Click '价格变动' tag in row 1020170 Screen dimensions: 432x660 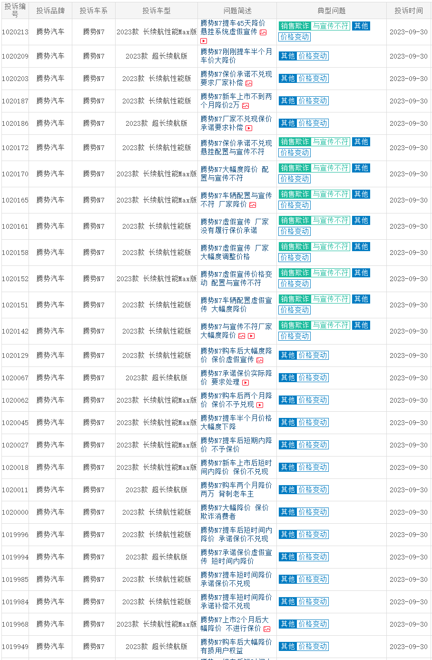[x=295, y=179]
